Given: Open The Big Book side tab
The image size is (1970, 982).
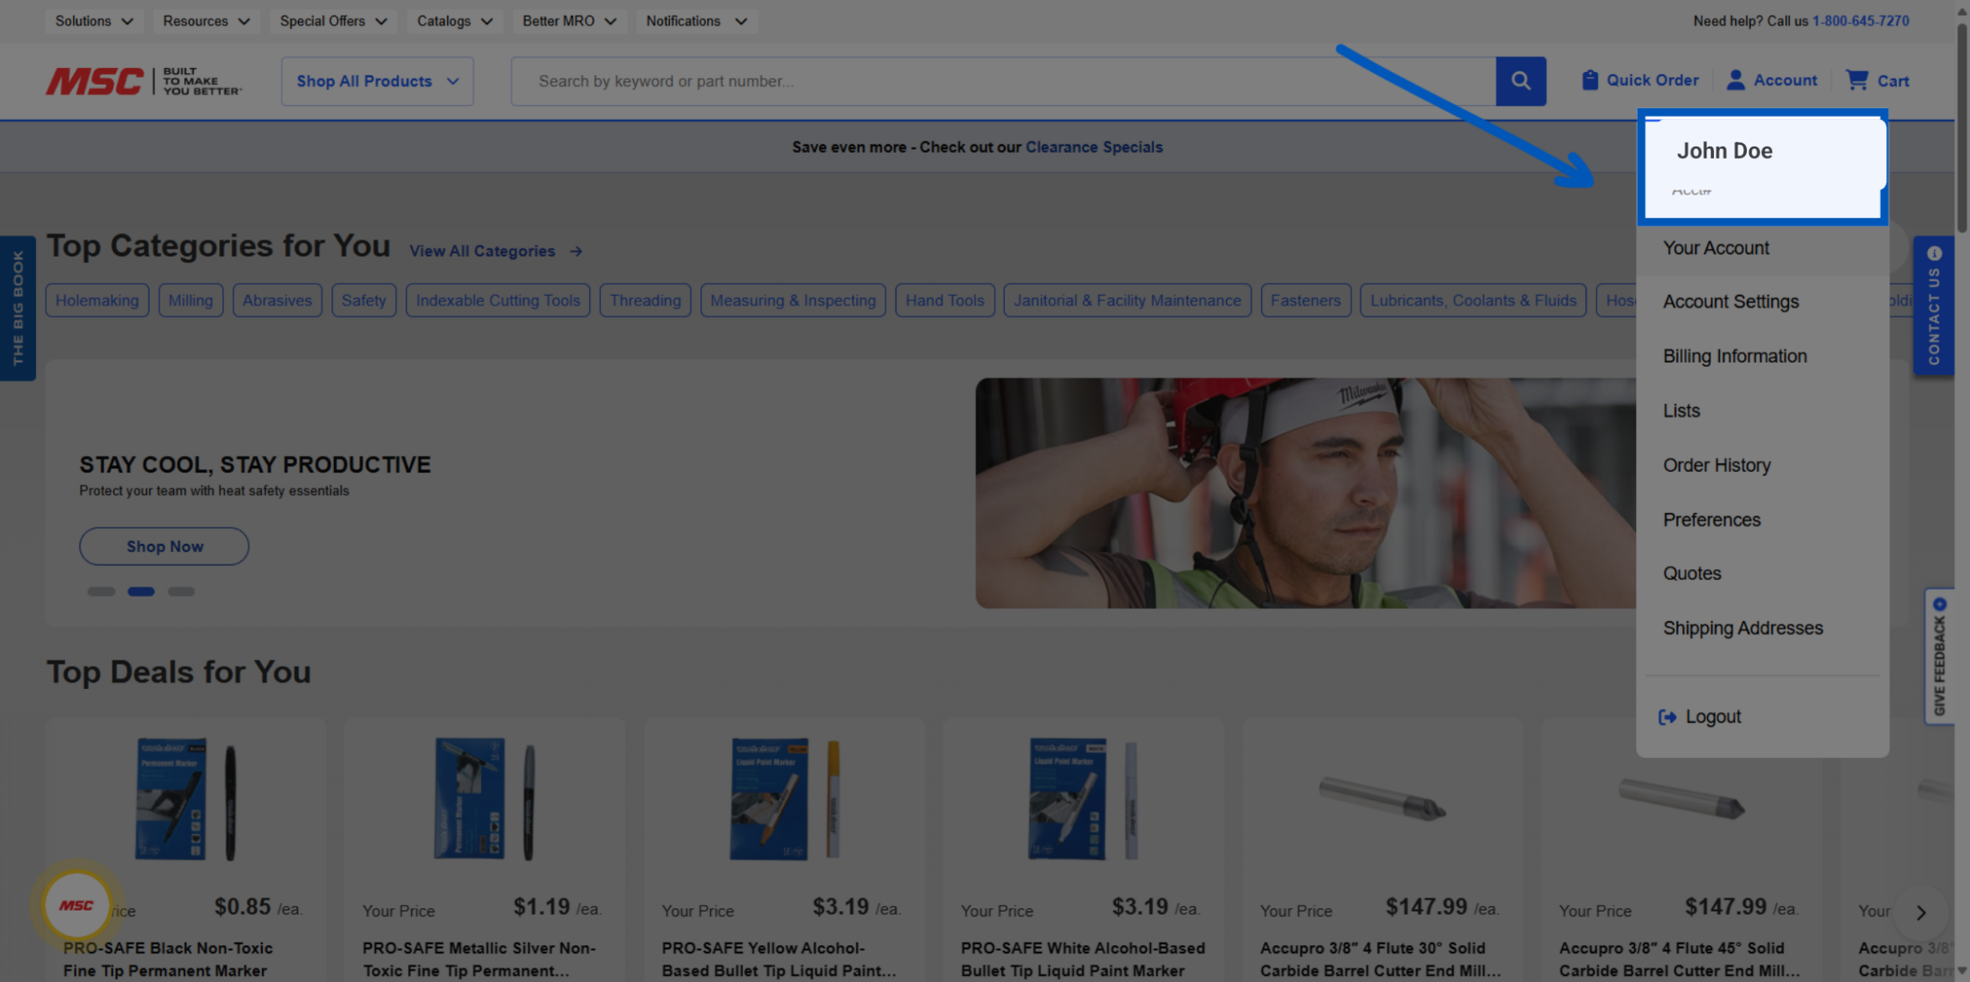Looking at the screenshot, I should click(18, 308).
